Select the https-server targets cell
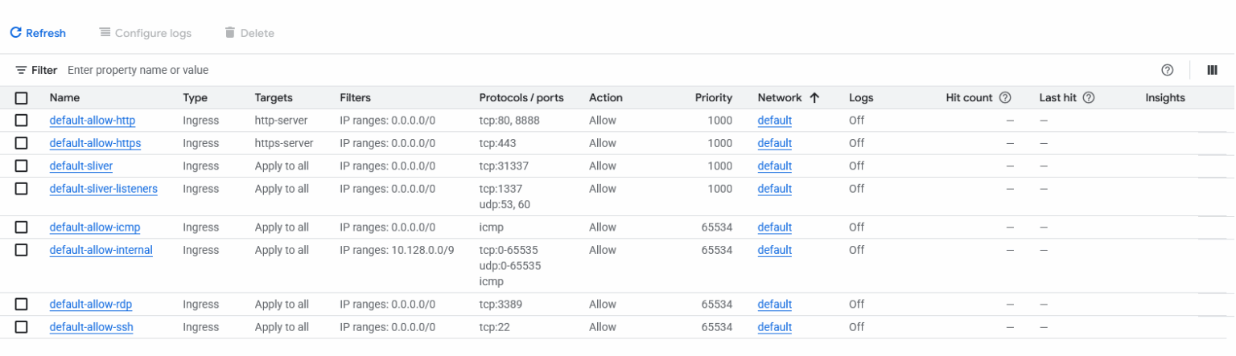Image resolution: width=1236 pixels, height=356 pixels. coord(284,143)
